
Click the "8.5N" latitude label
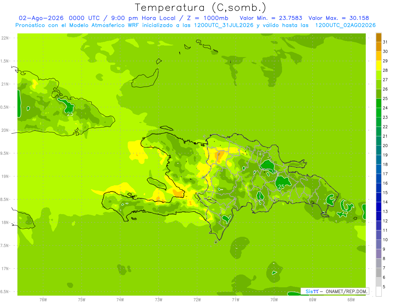pyautogui.click(x=5, y=199)
